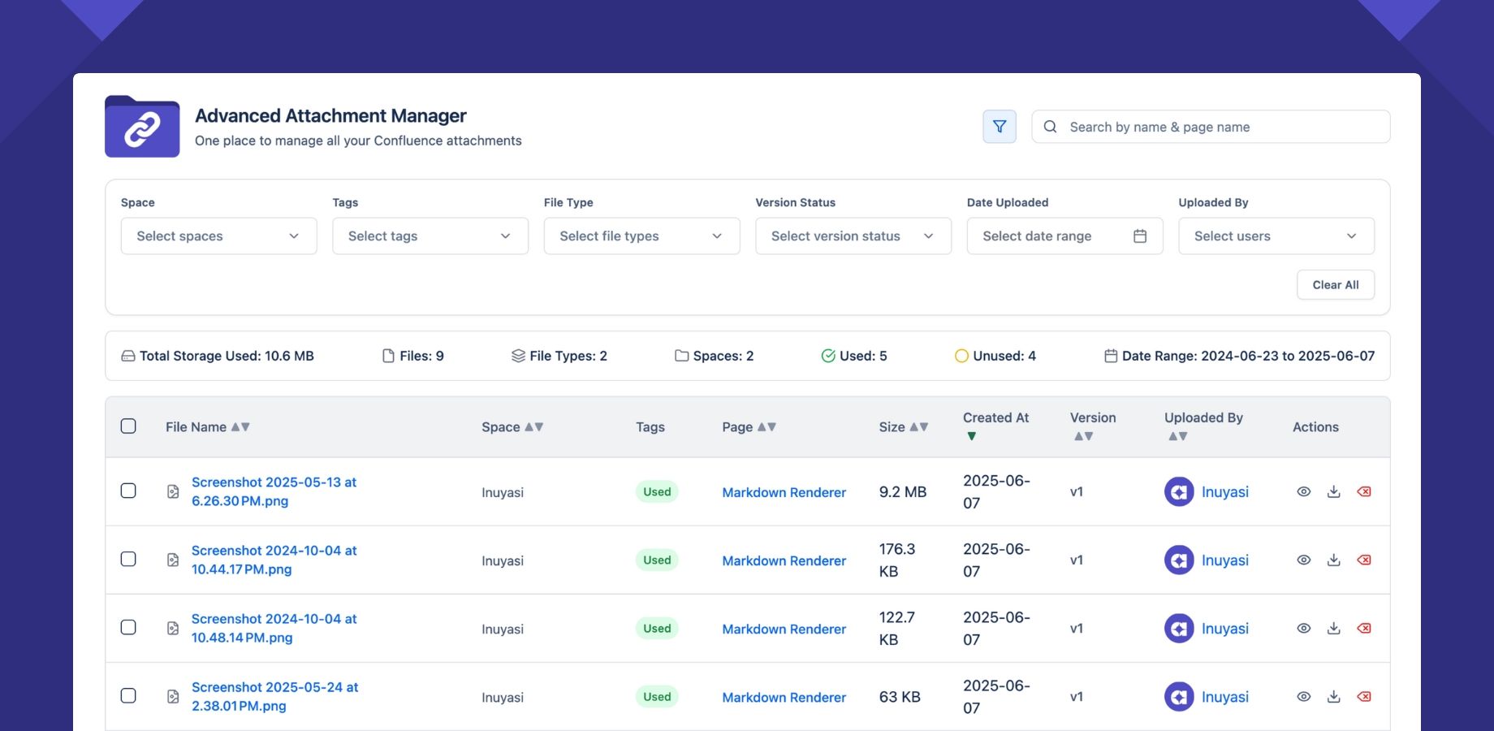Click the Clear All button
This screenshot has width=1494, height=731.
[1336, 285]
